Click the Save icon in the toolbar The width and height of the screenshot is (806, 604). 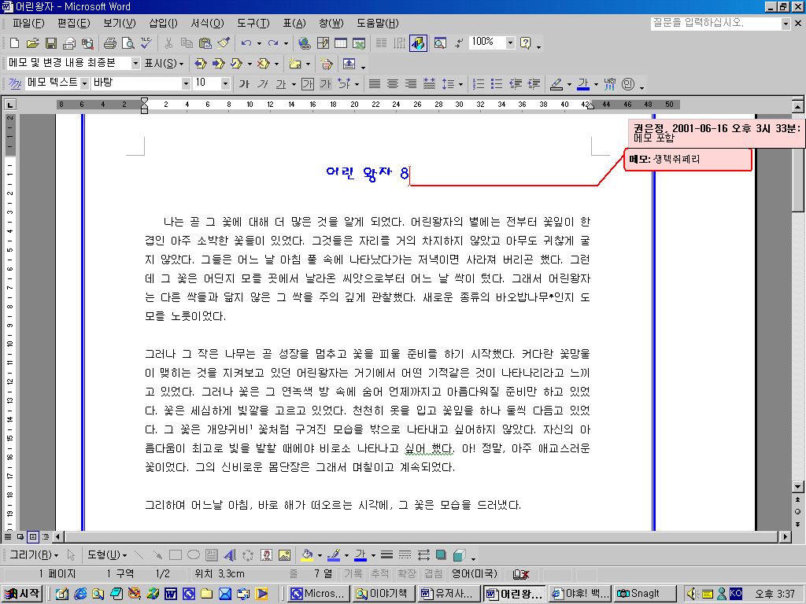click(x=50, y=43)
